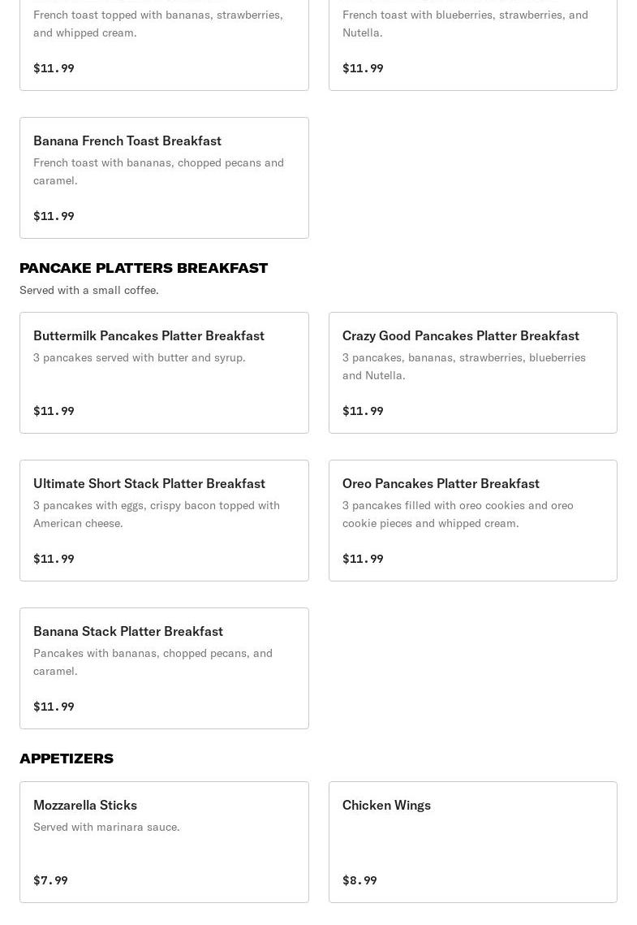This screenshot has width=637, height=925.
Task: Click the 'Served with marinara sauce' description
Action: (x=106, y=827)
